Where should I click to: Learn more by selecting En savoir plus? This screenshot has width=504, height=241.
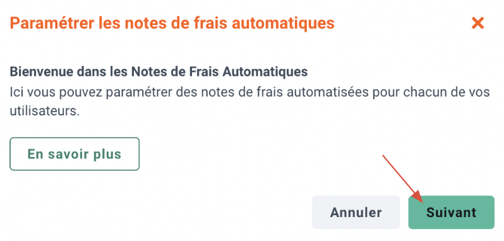pyautogui.click(x=75, y=154)
